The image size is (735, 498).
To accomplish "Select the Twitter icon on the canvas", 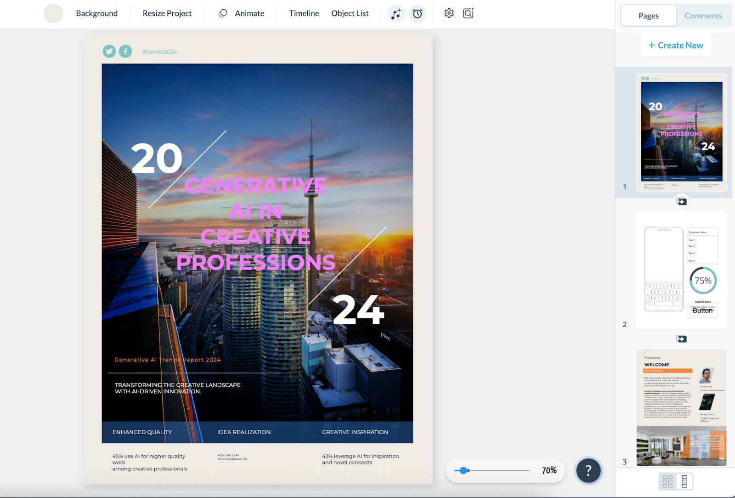I will (x=109, y=51).
